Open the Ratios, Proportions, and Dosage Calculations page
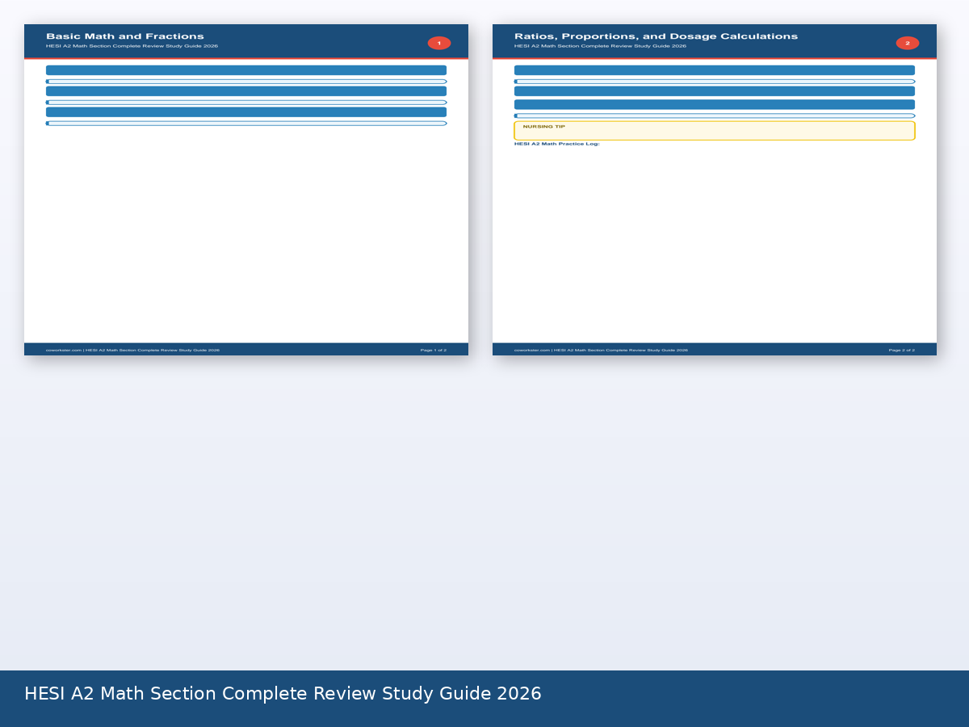The width and height of the screenshot is (969, 727). point(715,190)
